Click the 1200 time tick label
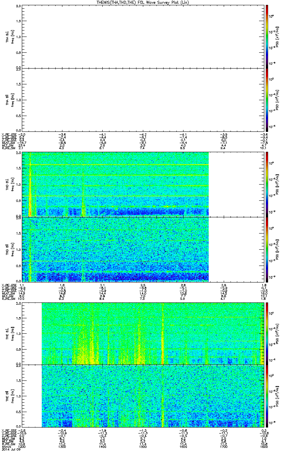This screenshot has width=282, height=452. coord(23,447)
